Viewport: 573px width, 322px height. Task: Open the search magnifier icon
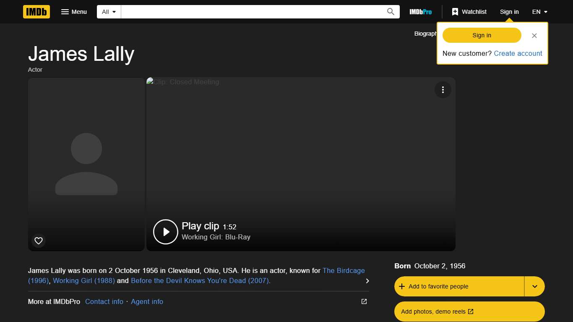tap(390, 12)
